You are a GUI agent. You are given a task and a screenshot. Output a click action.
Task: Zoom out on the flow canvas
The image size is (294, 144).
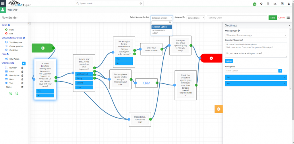click(17, 94)
